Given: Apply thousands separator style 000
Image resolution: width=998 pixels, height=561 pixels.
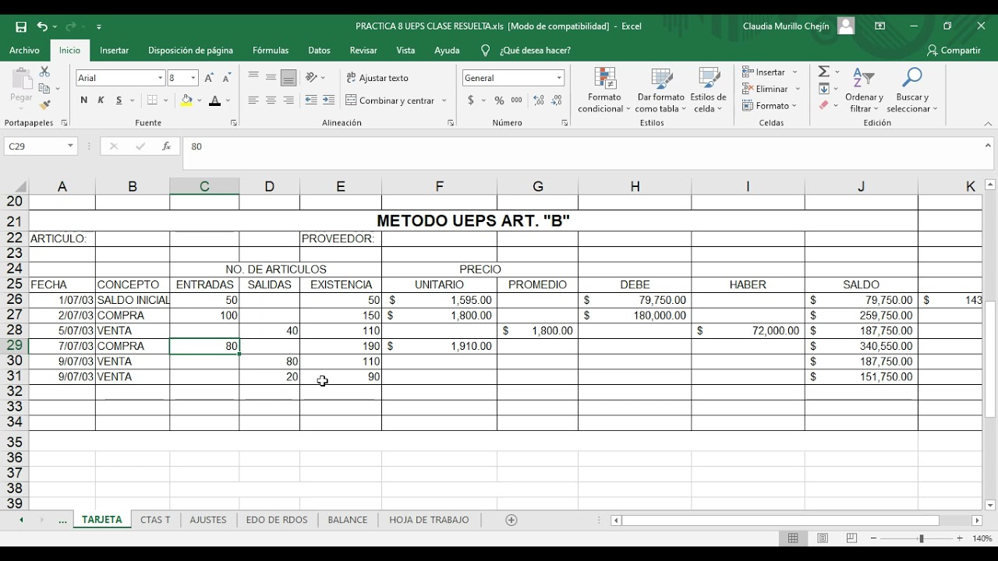Looking at the screenshot, I should pos(517,101).
